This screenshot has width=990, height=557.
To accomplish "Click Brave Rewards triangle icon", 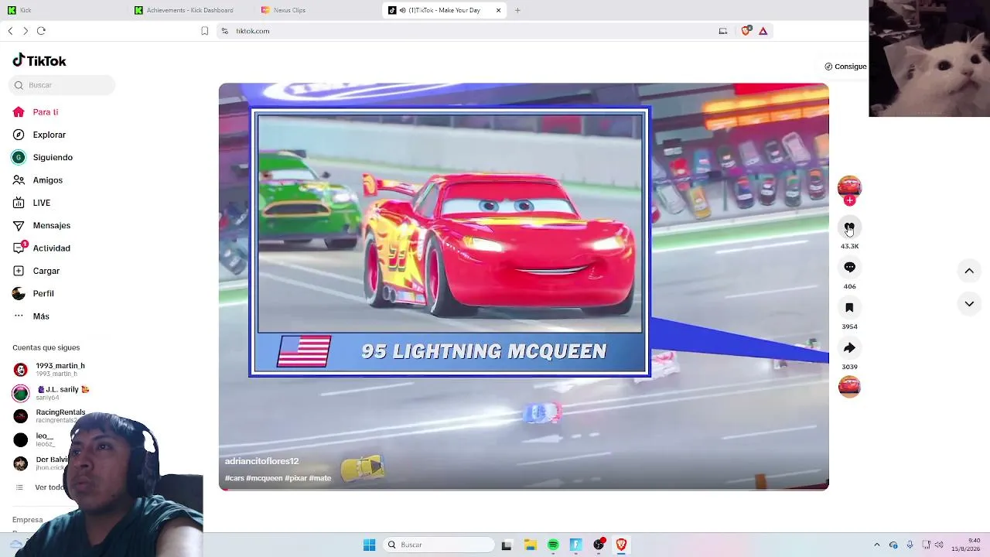I will pos(763,31).
